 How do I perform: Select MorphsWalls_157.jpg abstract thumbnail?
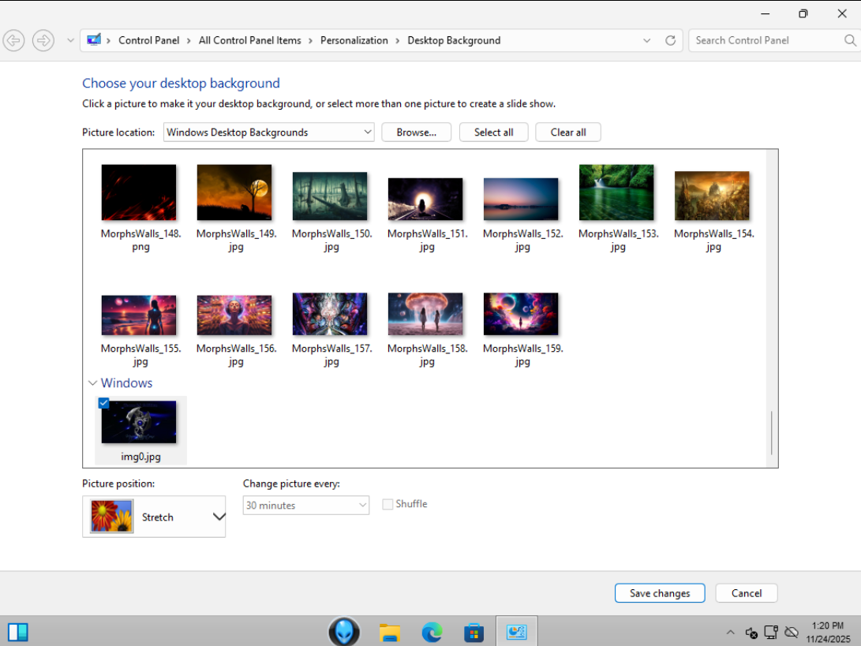330,314
